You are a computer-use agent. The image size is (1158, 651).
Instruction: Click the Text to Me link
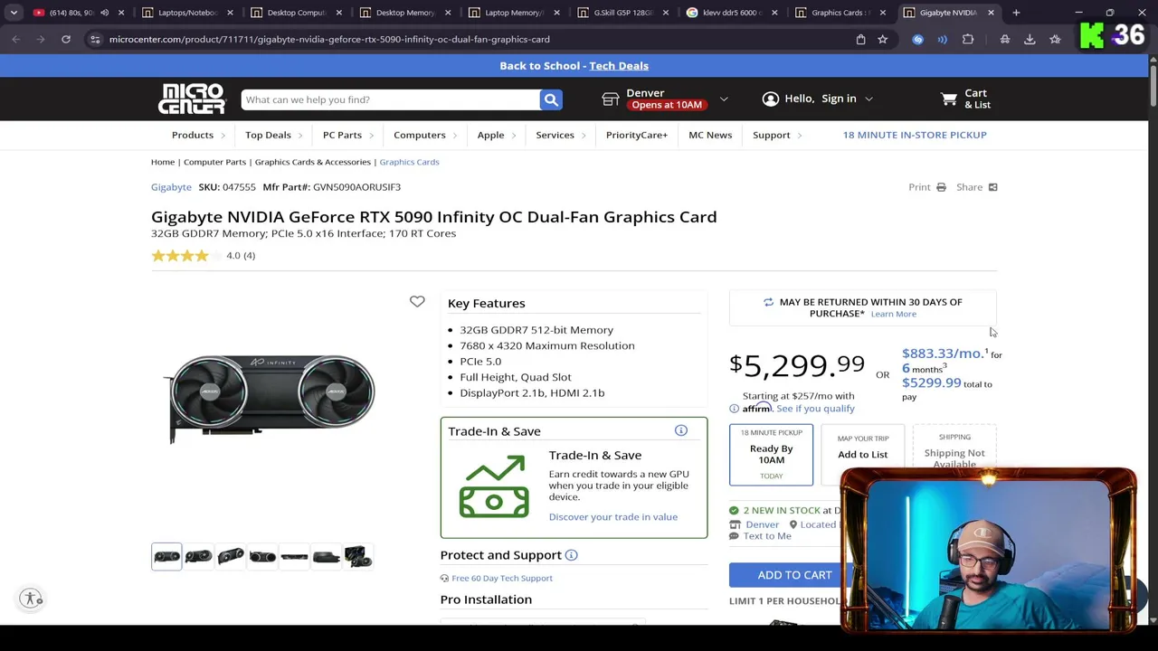(x=767, y=536)
